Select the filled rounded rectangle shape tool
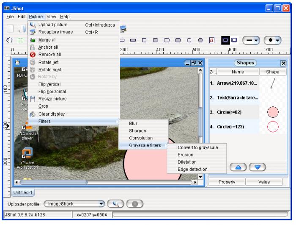 click(x=178, y=40)
